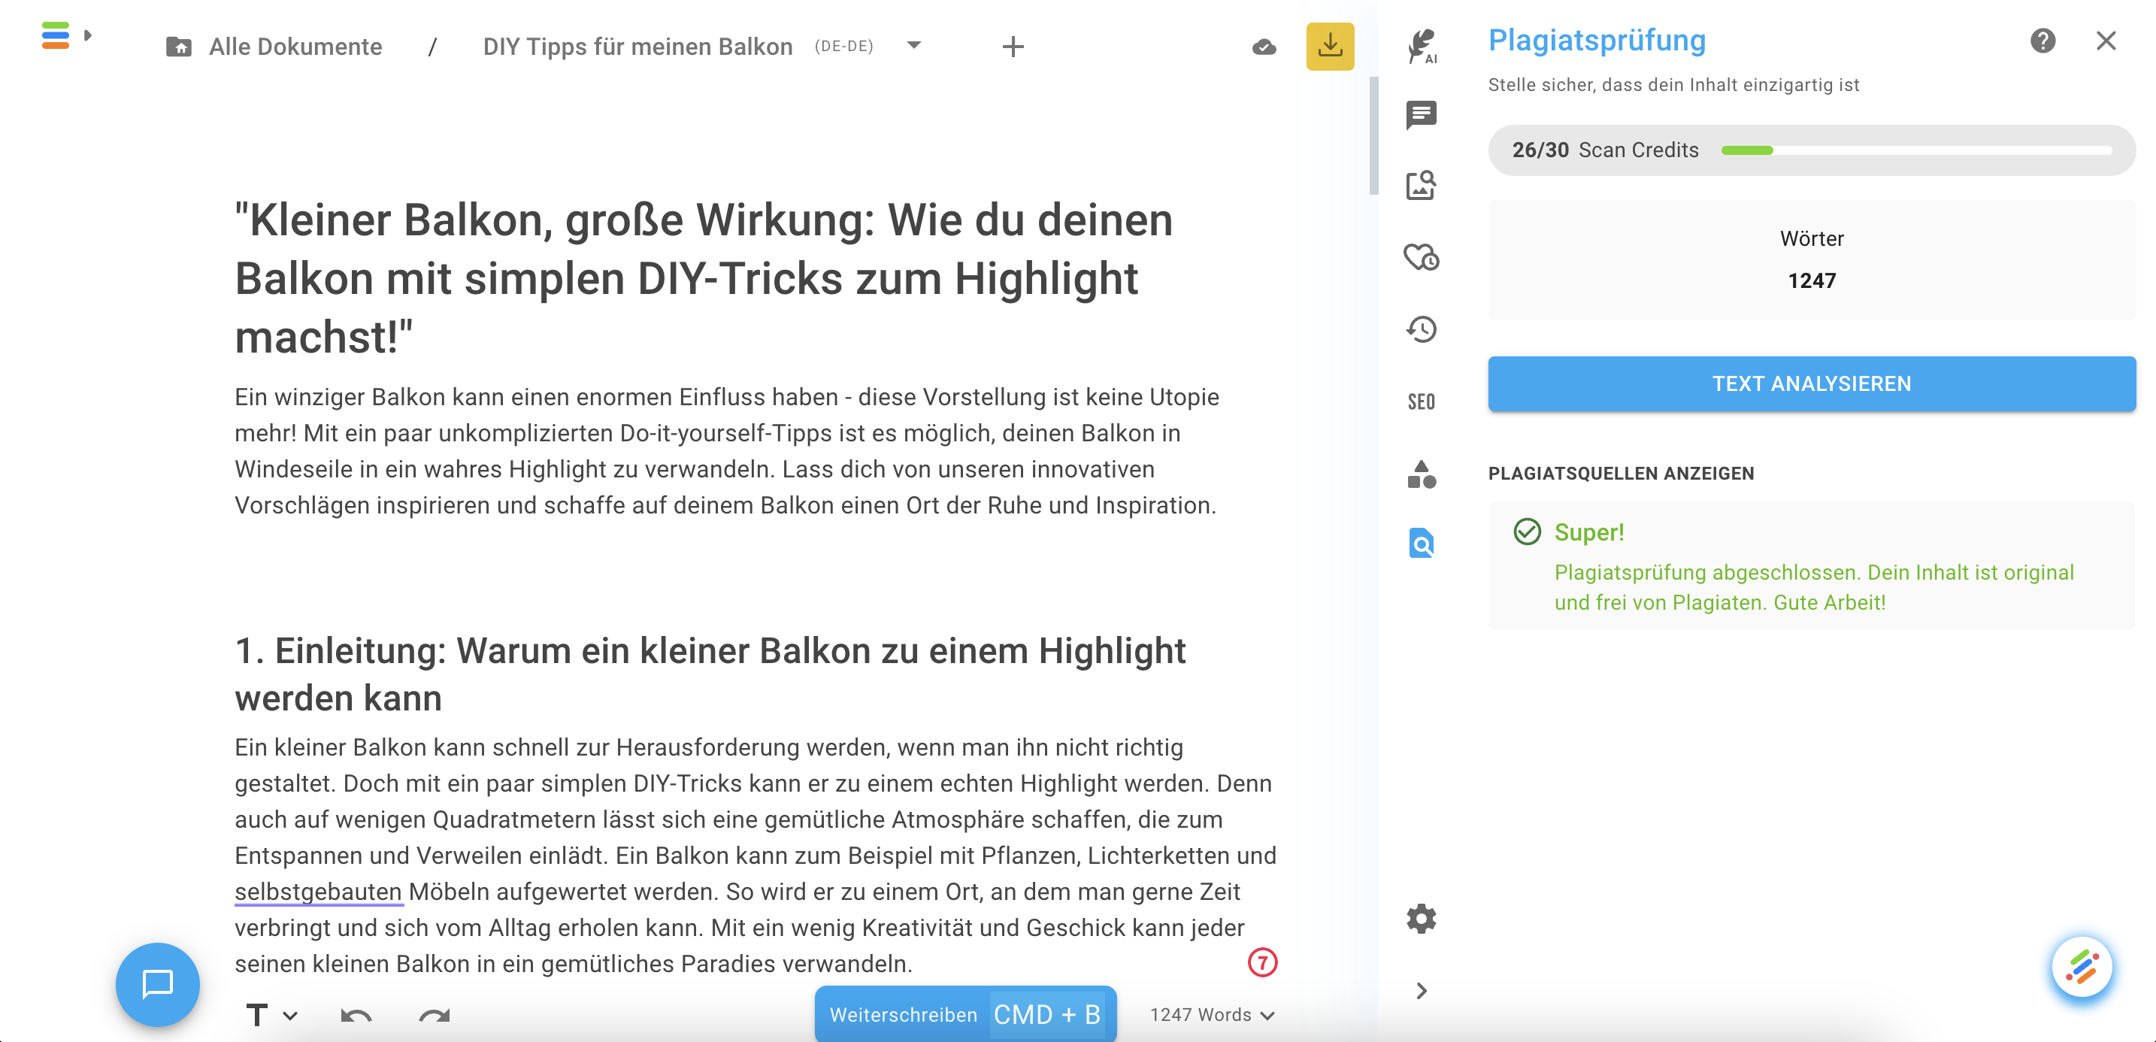This screenshot has height=1042, width=2156.
Task: Open the image search icon
Action: tap(1421, 185)
